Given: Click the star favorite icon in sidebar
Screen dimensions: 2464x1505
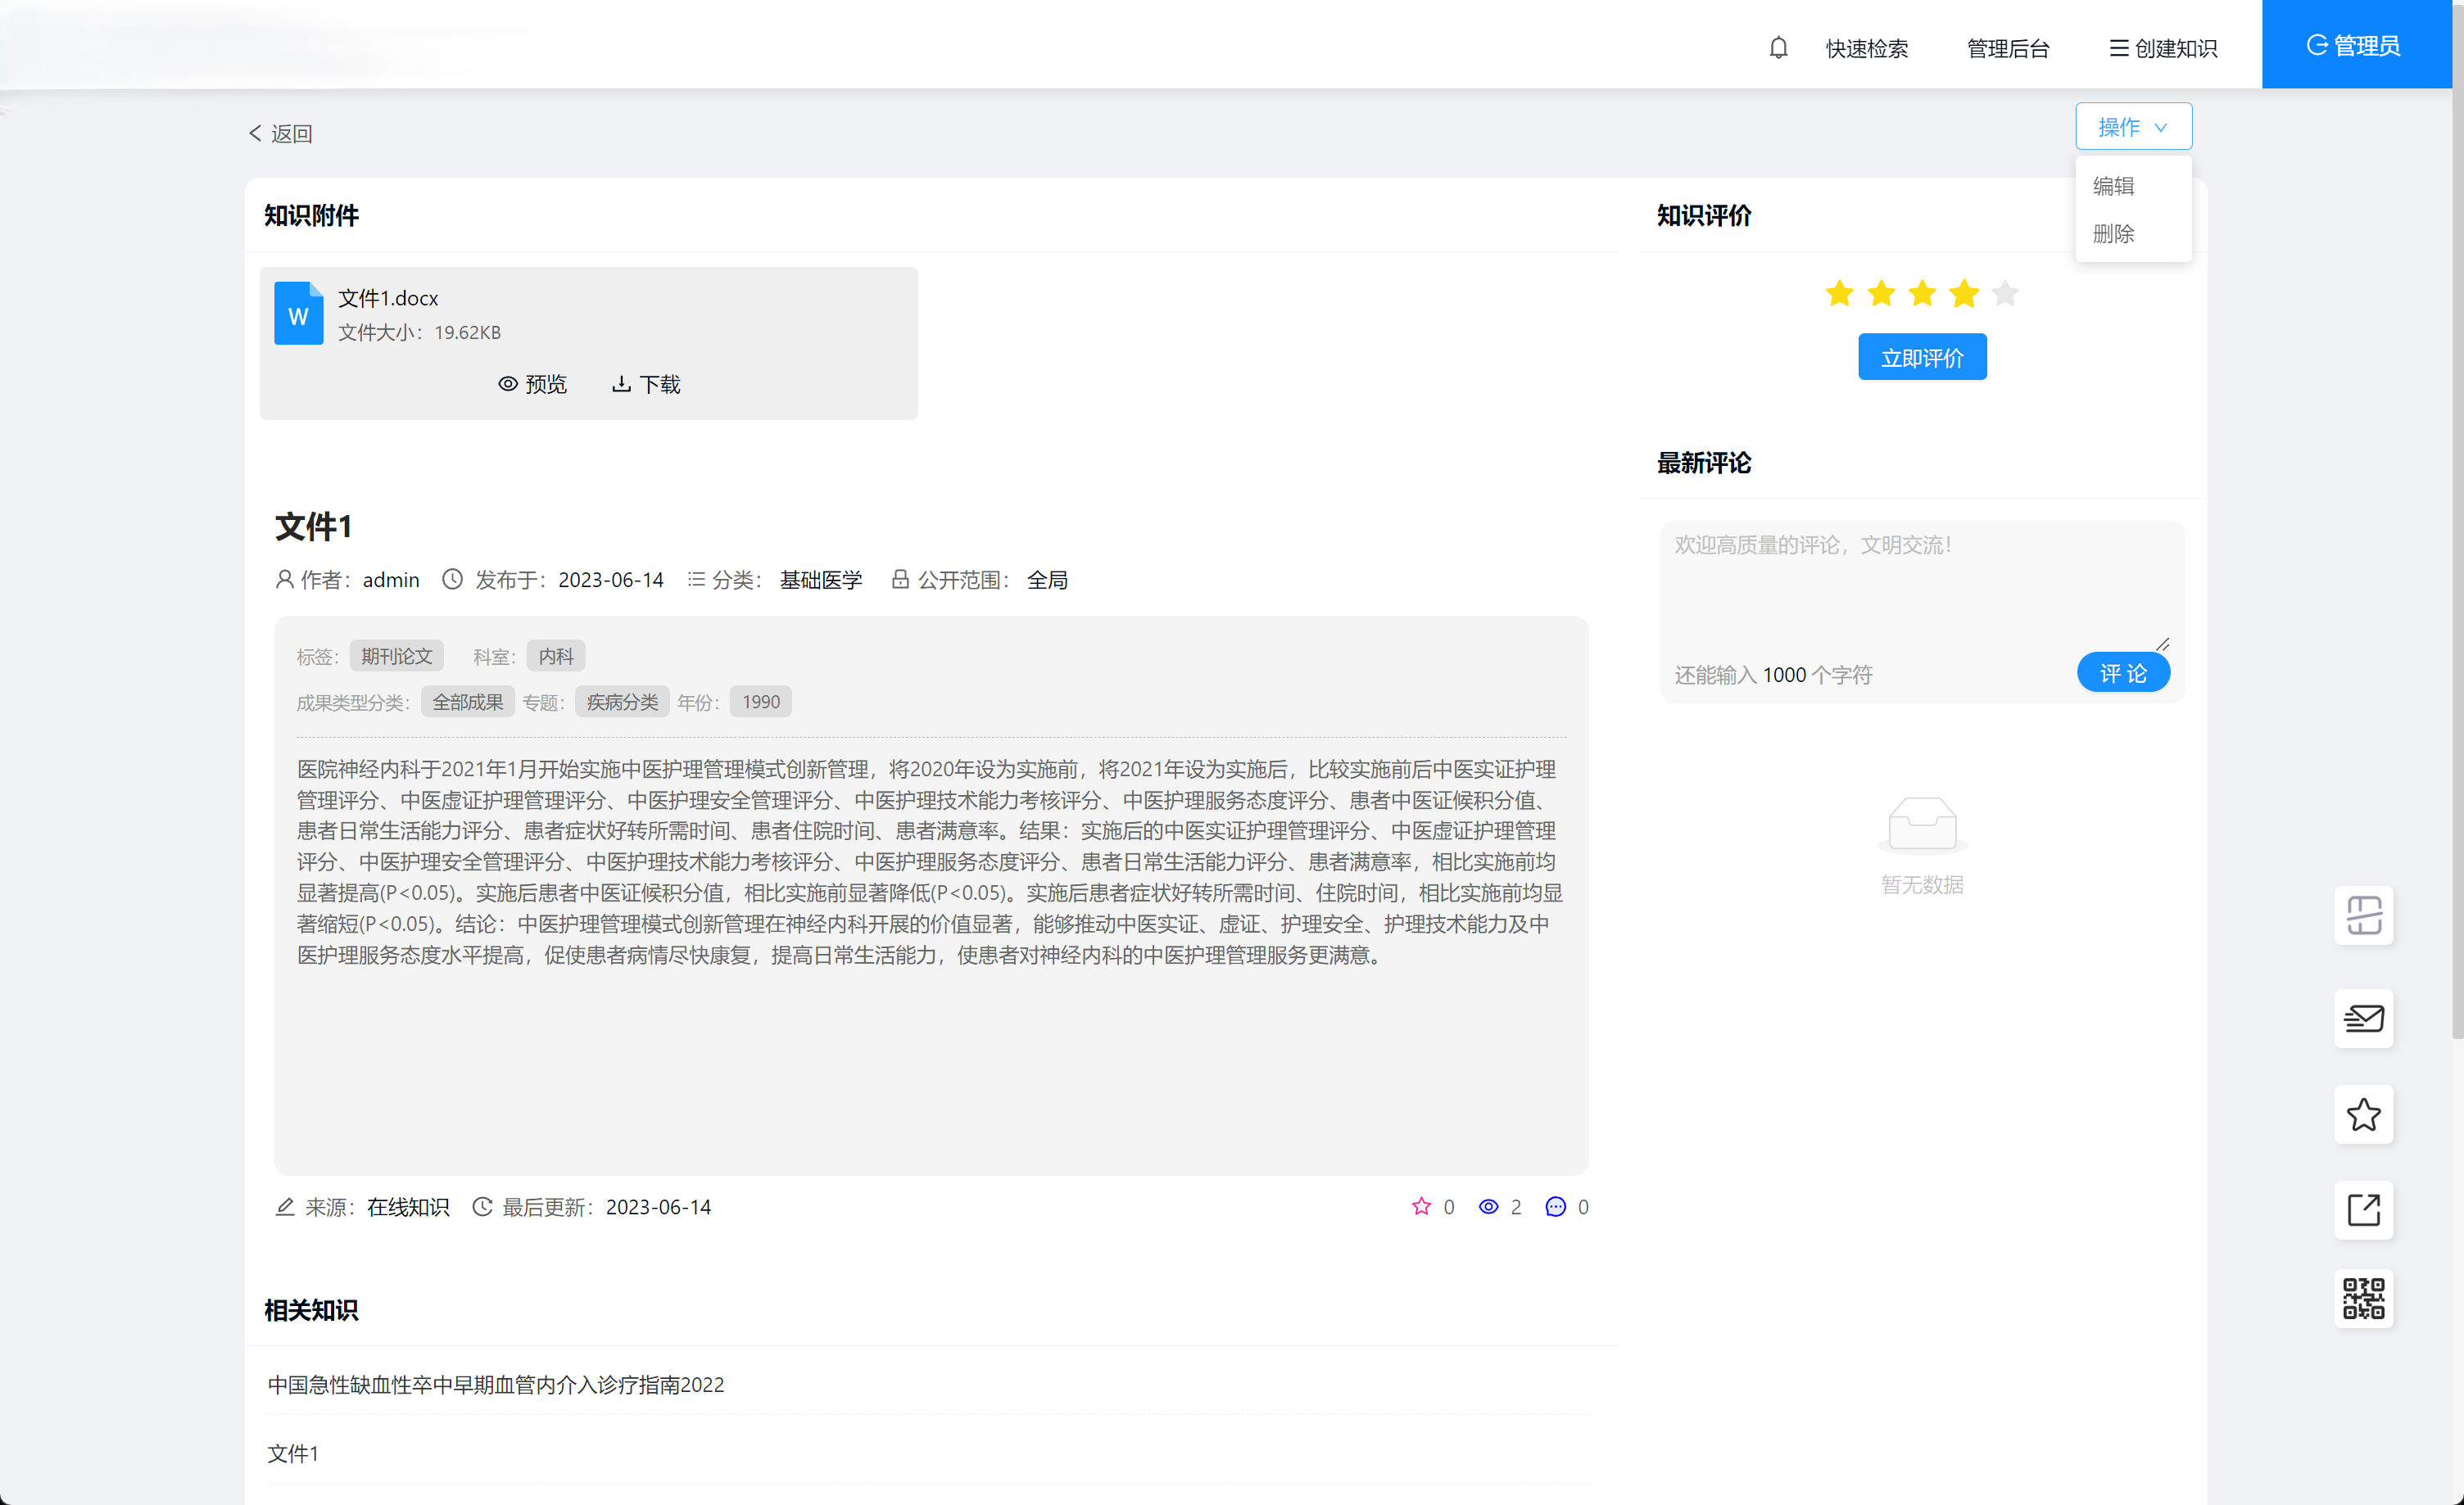Looking at the screenshot, I should click(x=2364, y=1114).
